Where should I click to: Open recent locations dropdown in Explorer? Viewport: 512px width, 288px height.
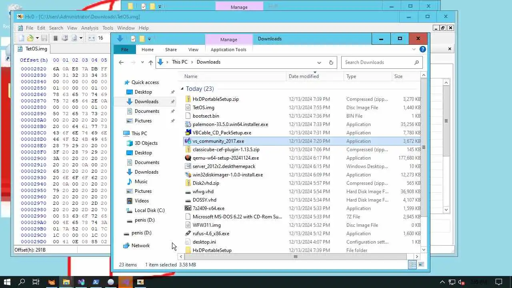pyautogui.click(x=142, y=62)
